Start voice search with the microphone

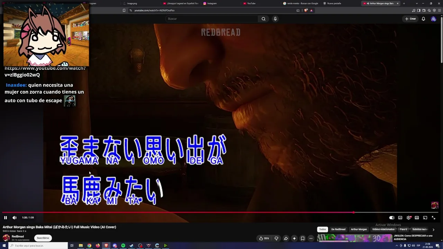pos(275,19)
